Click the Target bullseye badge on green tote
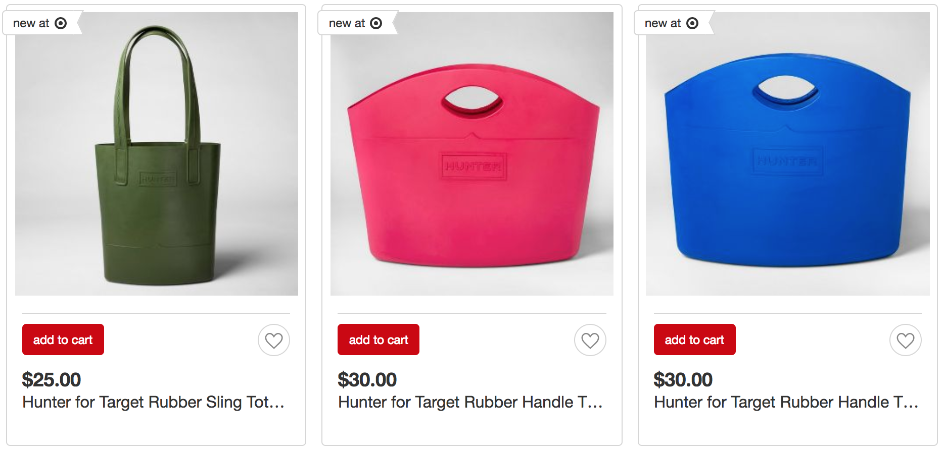Image resolution: width=944 pixels, height=452 pixels. coord(61,23)
